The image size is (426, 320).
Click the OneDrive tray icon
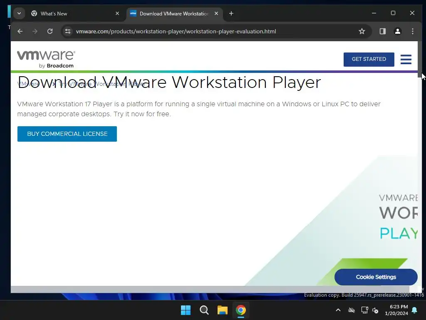(352, 310)
